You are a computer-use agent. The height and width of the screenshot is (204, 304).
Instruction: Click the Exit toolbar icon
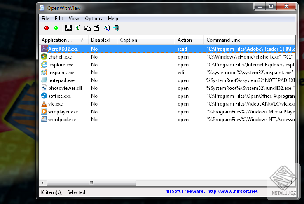point(116,28)
